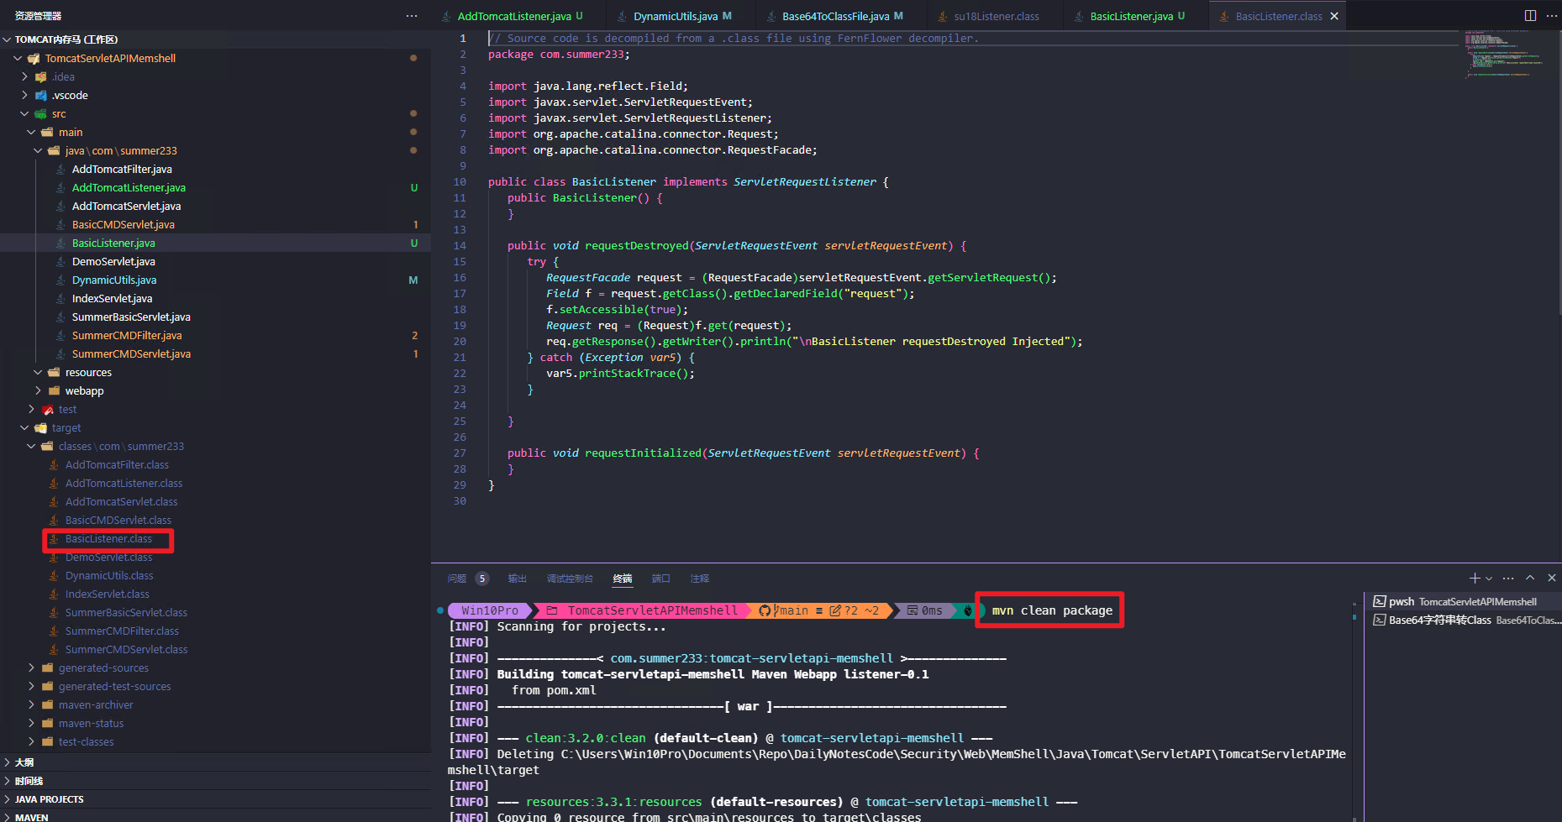The width and height of the screenshot is (1562, 822).
Task: Click the new terminal plus icon
Action: pos(1474,578)
